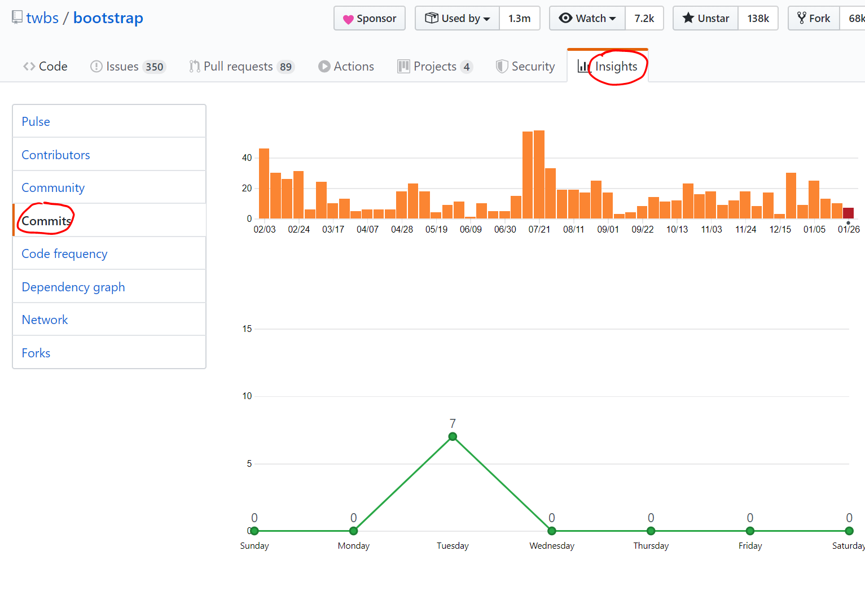Switch to the Security tab
The height and width of the screenshot is (595, 865).
tap(525, 67)
